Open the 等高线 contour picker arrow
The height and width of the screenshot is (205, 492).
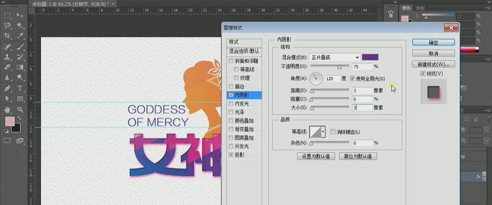(x=323, y=132)
